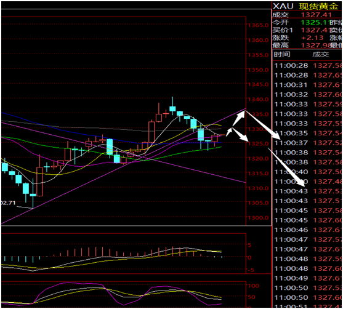Select the 11:00:46 tick row
Image resolution: width=343 pixels, height=309 pixels.
[x=308, y=230]
